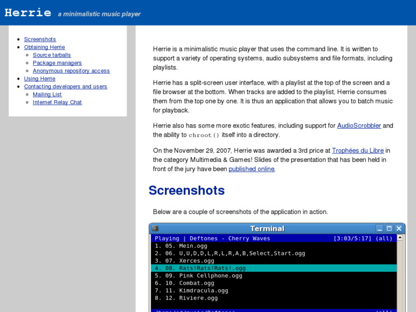
Task: Select playlist entry 11. Kimdracula.ogg
Action: 274,290
